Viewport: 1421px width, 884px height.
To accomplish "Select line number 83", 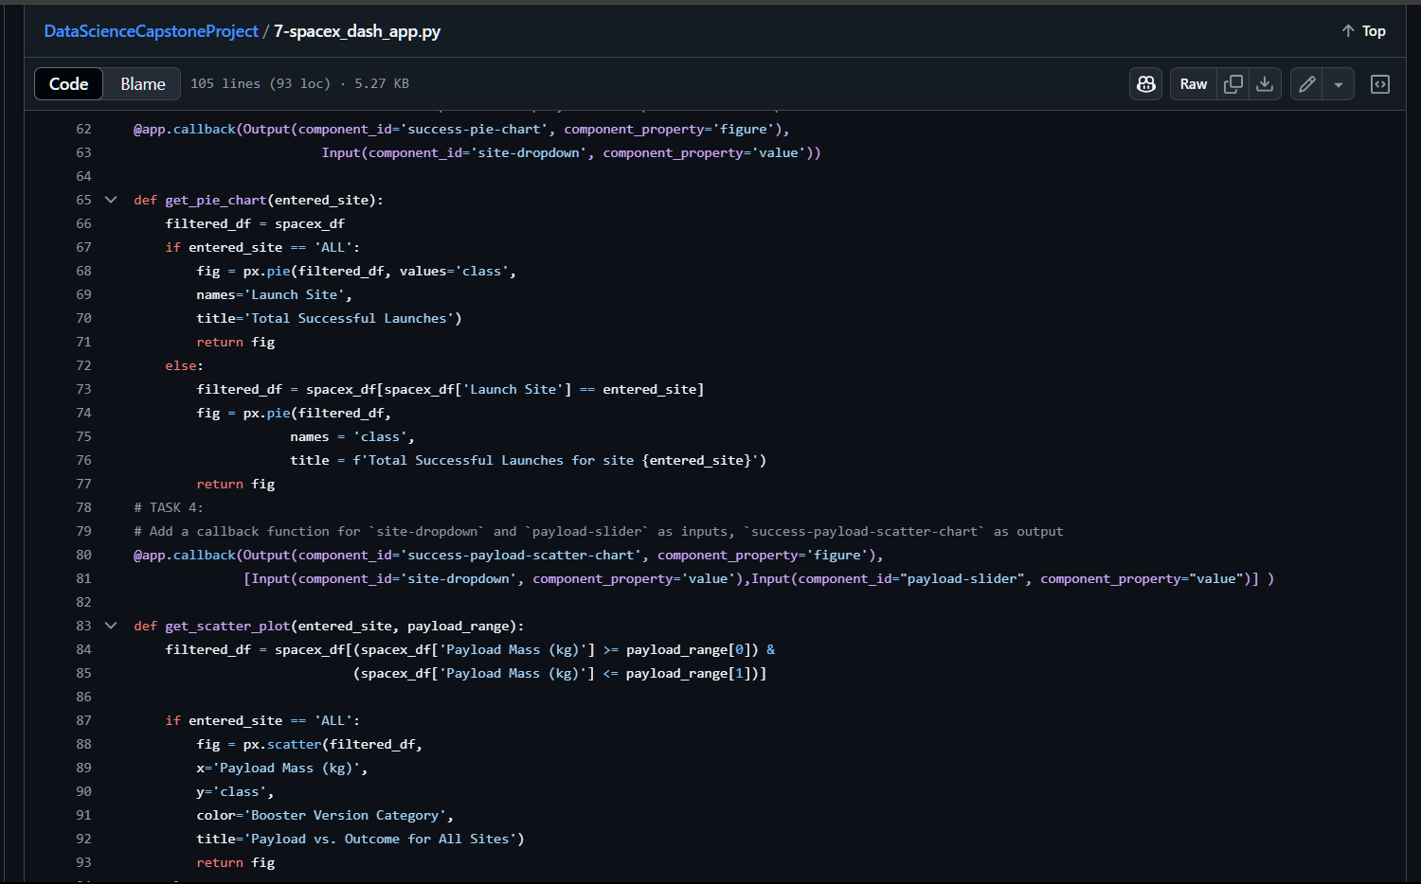I will pyautogui.click(x=83, y=626).
